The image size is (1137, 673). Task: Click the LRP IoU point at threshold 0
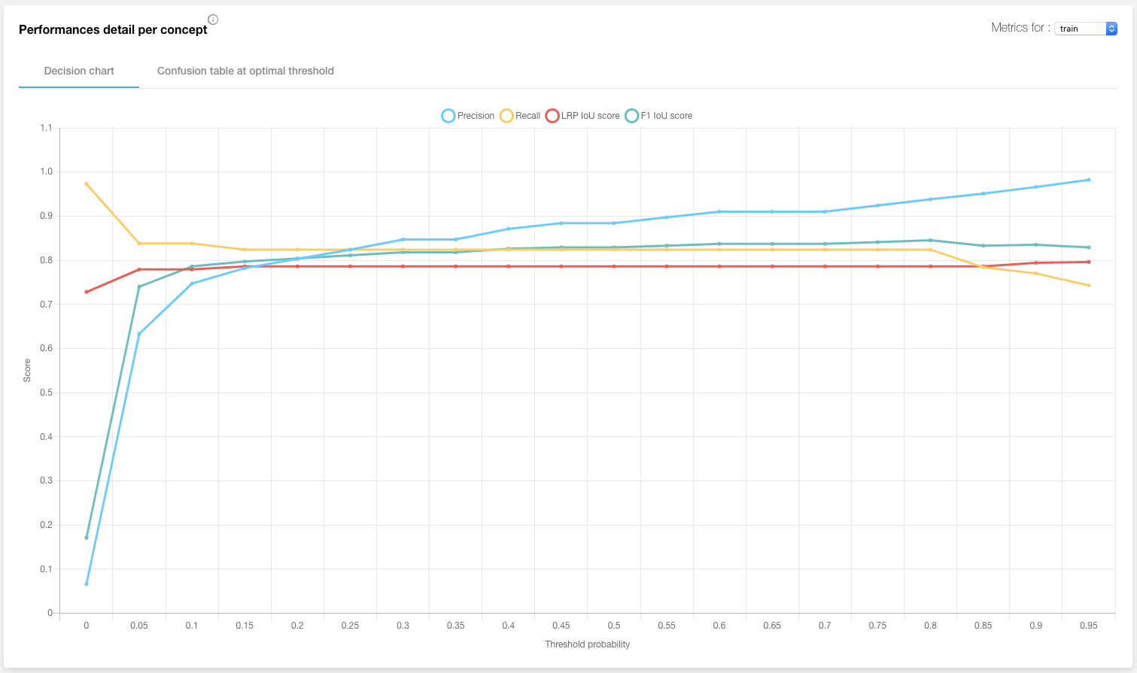(x=87, y=292)
